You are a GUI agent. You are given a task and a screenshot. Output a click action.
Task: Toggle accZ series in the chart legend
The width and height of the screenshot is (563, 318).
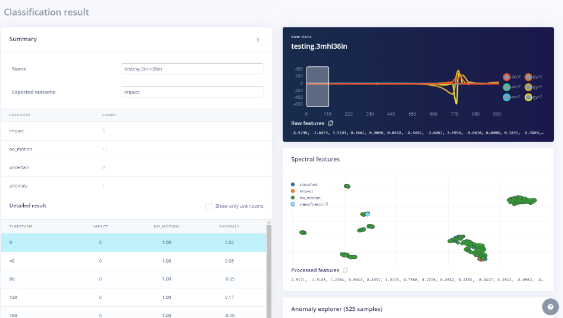[x=507, y=96]
